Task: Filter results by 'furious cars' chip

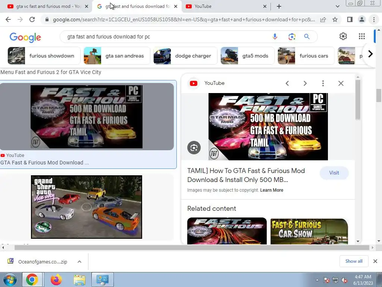Action: 306,56
